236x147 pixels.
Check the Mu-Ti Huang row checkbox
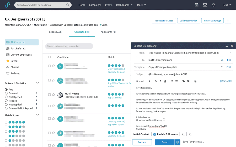pyautogui.click(x=49, y=95)
